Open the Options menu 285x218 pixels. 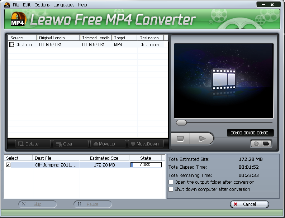click(42, 5)
